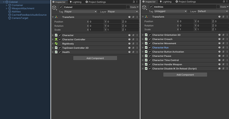This screenshot has width=229, height=119.
Task: Open Abilities inspector panel kebab menu
Action: (x=227, y=1)
